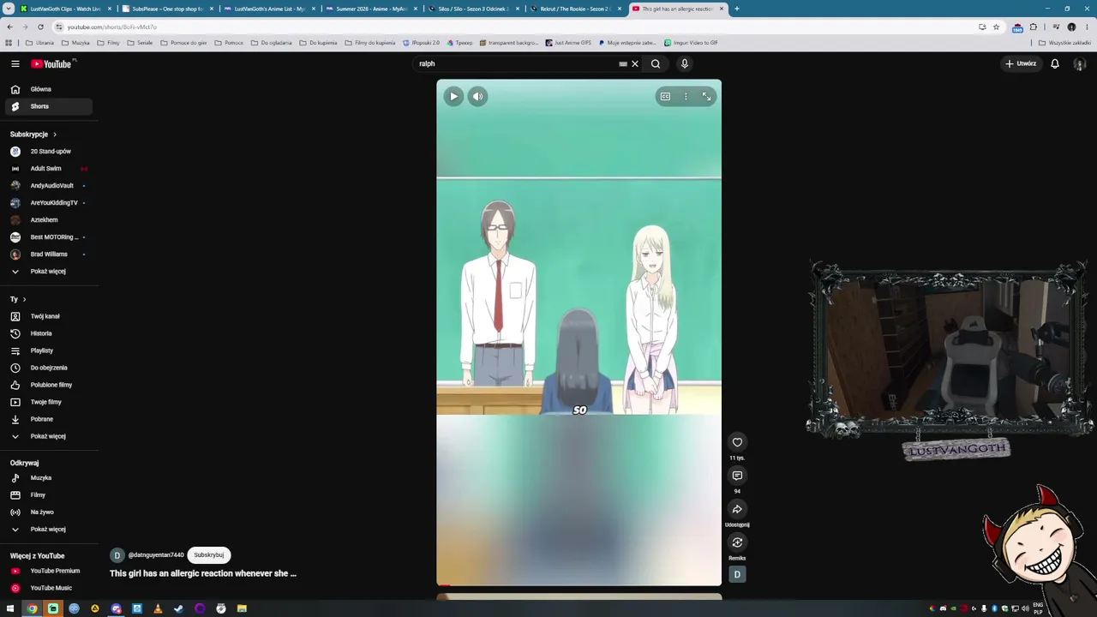Click the Utwórz create button
1097x617 pixels.
click(x=1021, y=63)
